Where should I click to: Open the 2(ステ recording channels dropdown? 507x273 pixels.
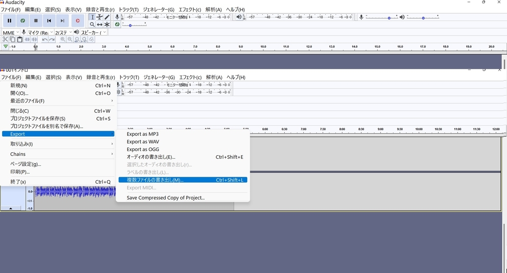63,32
